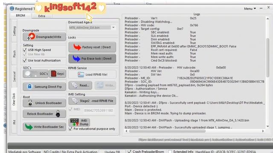
Task: Toggle USB High Speed checkbox
Action: pos(25,50)
